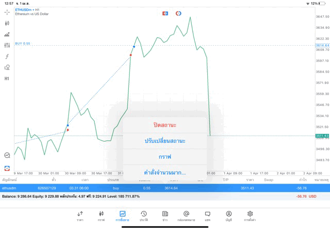Tap the clock checkmark icon at bottom-left
Viewport: 330px width, 230px height.
pyautogui.click(x=7, y=155)
